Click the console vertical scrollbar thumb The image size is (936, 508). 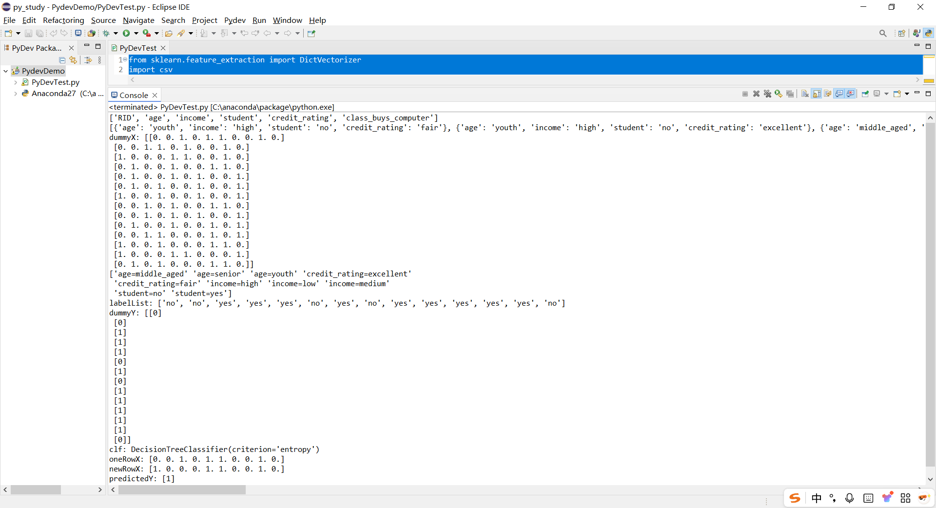point(930,295)
